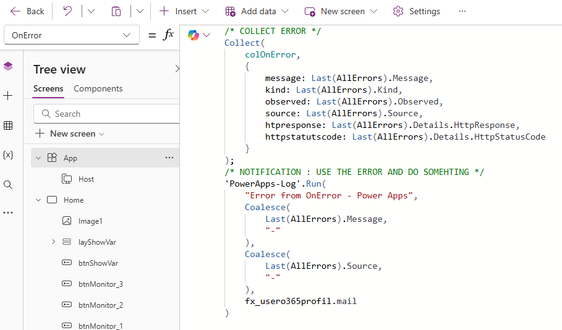This screenshot has width=562, height=330.
Task: Click the Paste clipboard icon
Action: pyautogui.click(x=116, y=12)
